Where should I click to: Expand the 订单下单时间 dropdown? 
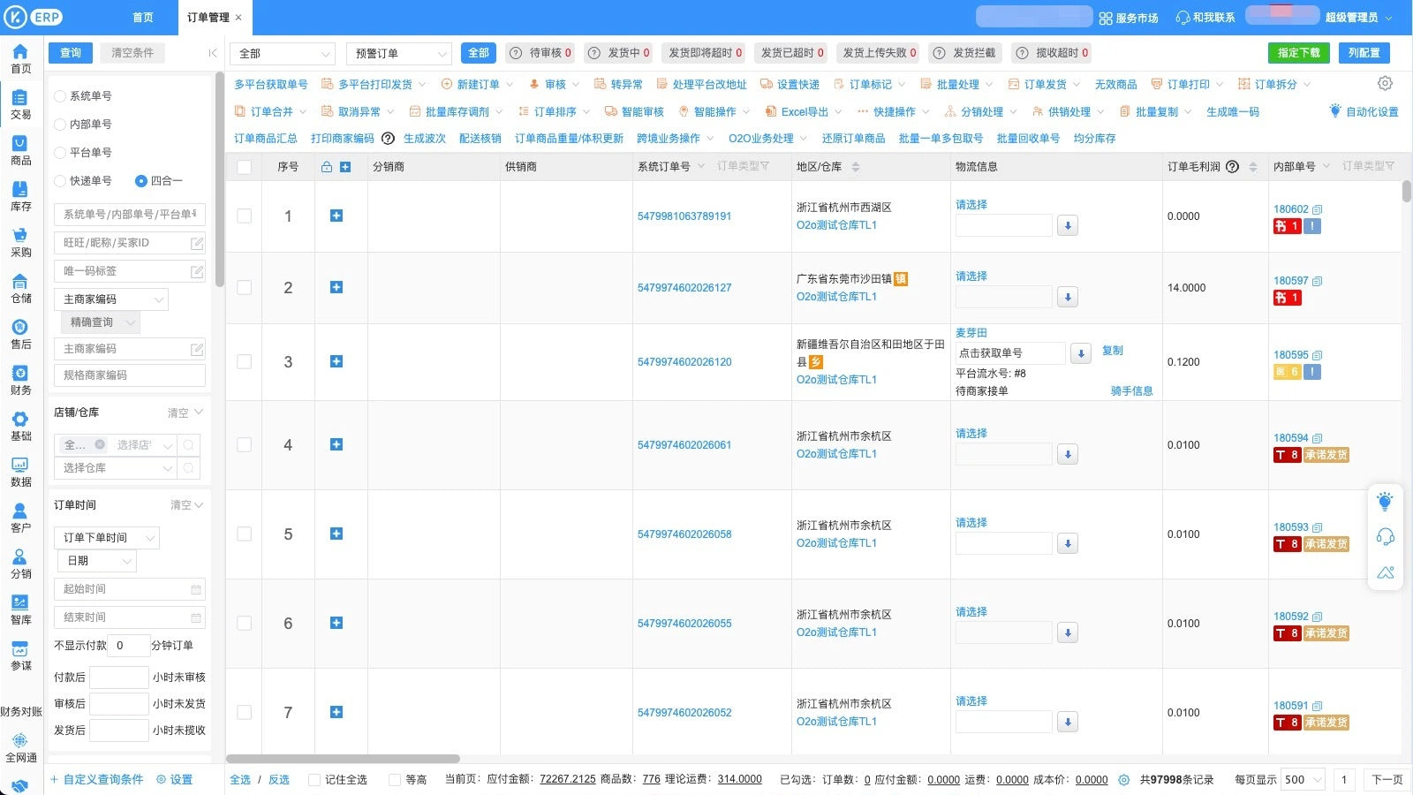coord(107,538)
